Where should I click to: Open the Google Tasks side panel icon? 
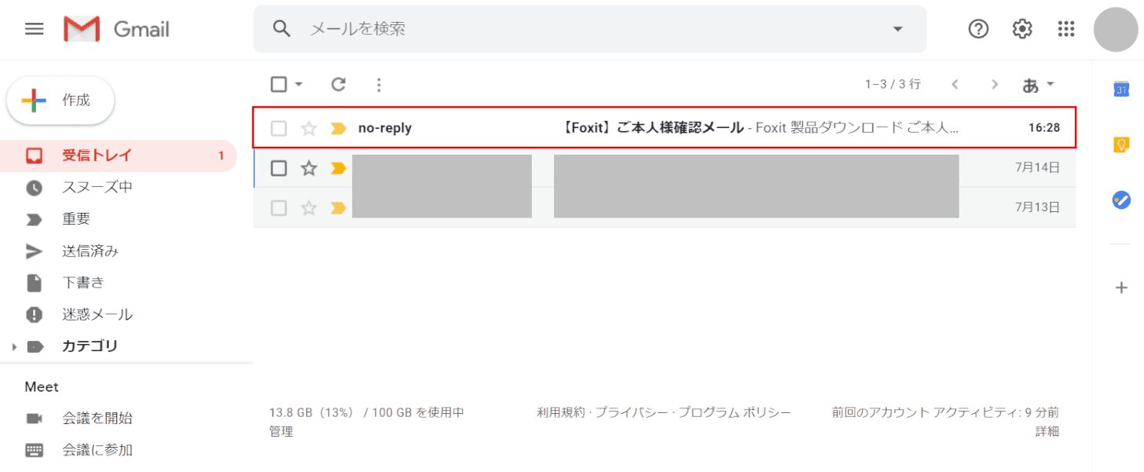pyautogui.click(x=1121, y=200)
